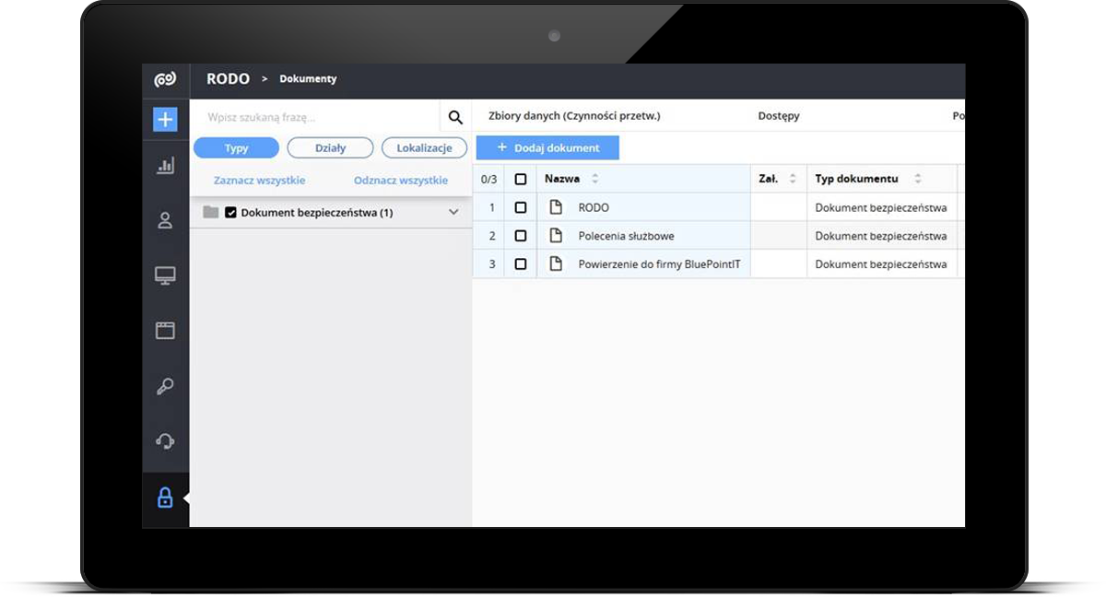Expand the Dokument bezpieczeństwa group chevron

click(453, 213)
